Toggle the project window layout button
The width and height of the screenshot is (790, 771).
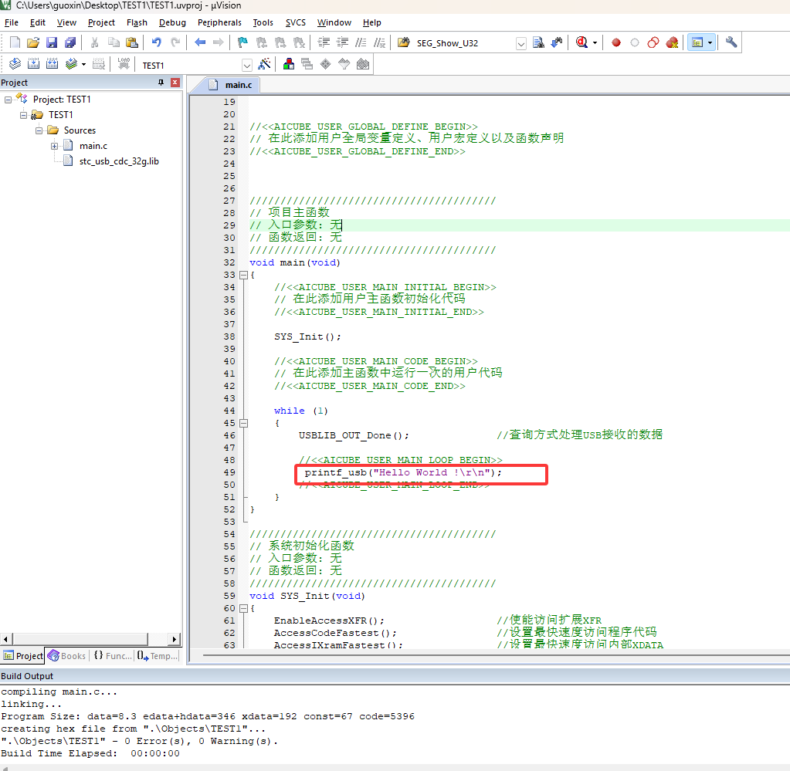click(x=697, y=42)
